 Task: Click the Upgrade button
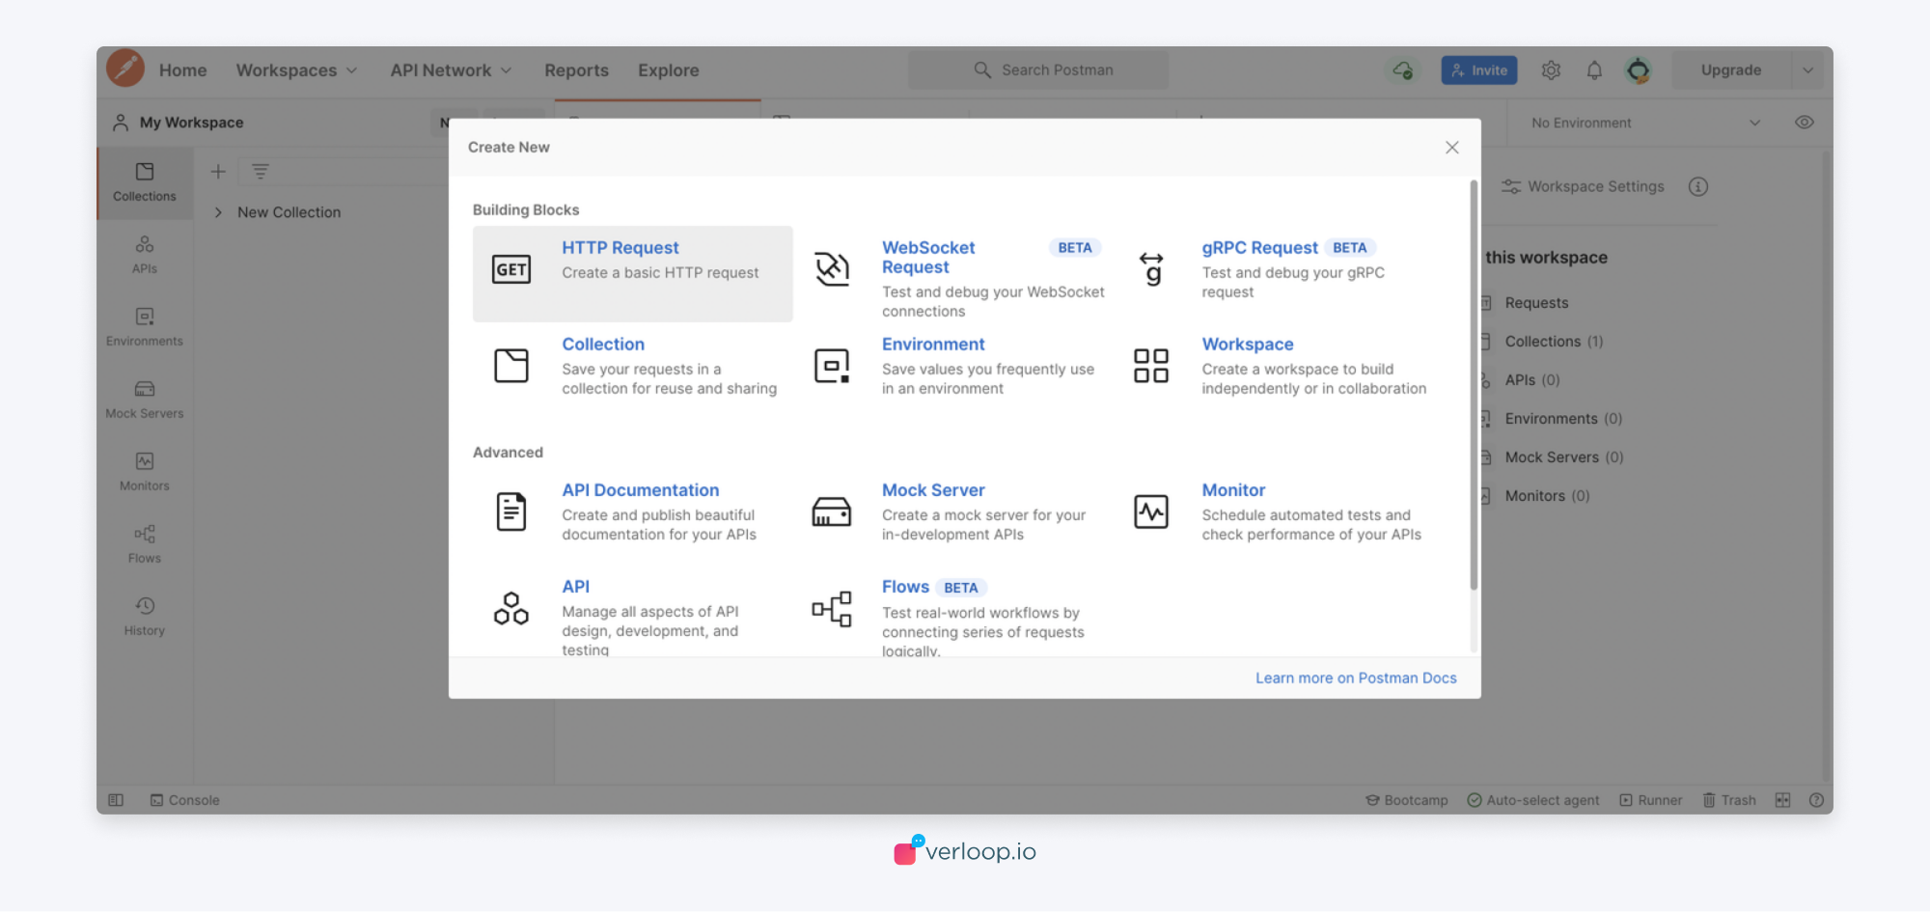pyautogui.click(x=1732, y=70)
